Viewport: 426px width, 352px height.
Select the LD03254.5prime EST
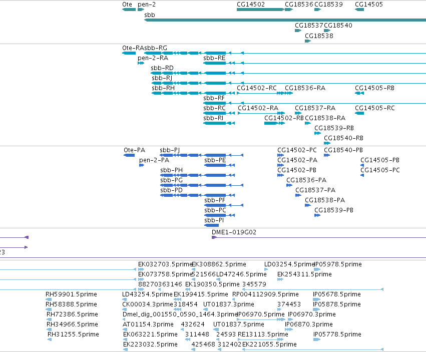(x=266, y=270)
